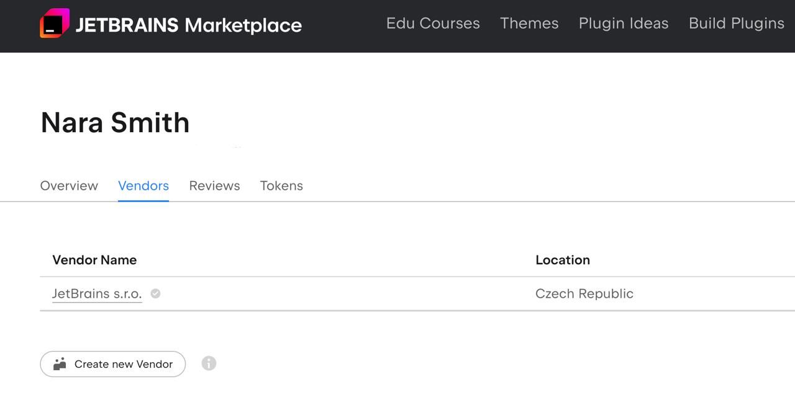
Task: Click the Czech Republic location cell
Action: click(x=584, y=293)
